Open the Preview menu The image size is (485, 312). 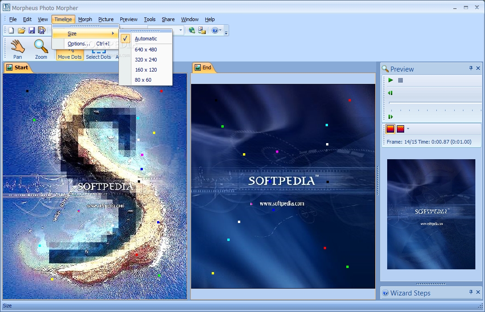(129, 19)
